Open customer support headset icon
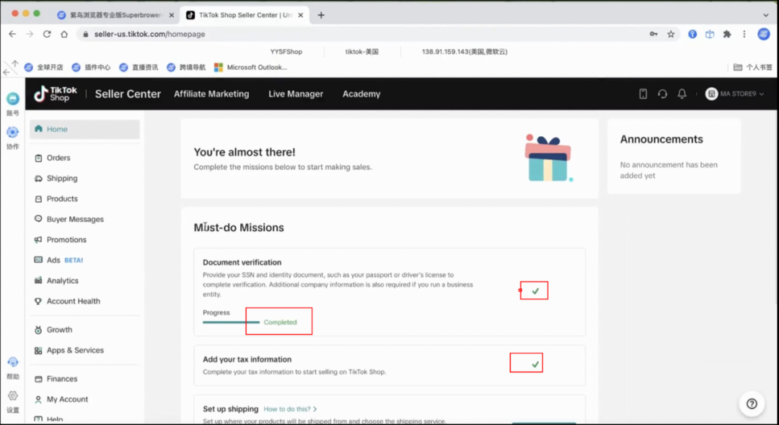Viewport: 779px width, 425px height. (662, 94)
